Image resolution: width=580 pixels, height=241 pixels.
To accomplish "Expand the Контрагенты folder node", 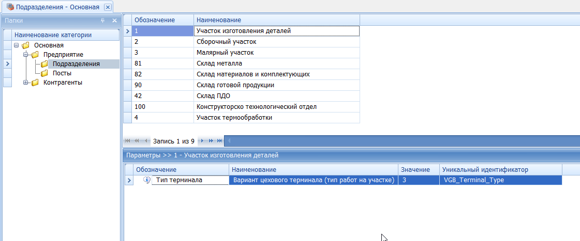I will click(x=25, y=83).
